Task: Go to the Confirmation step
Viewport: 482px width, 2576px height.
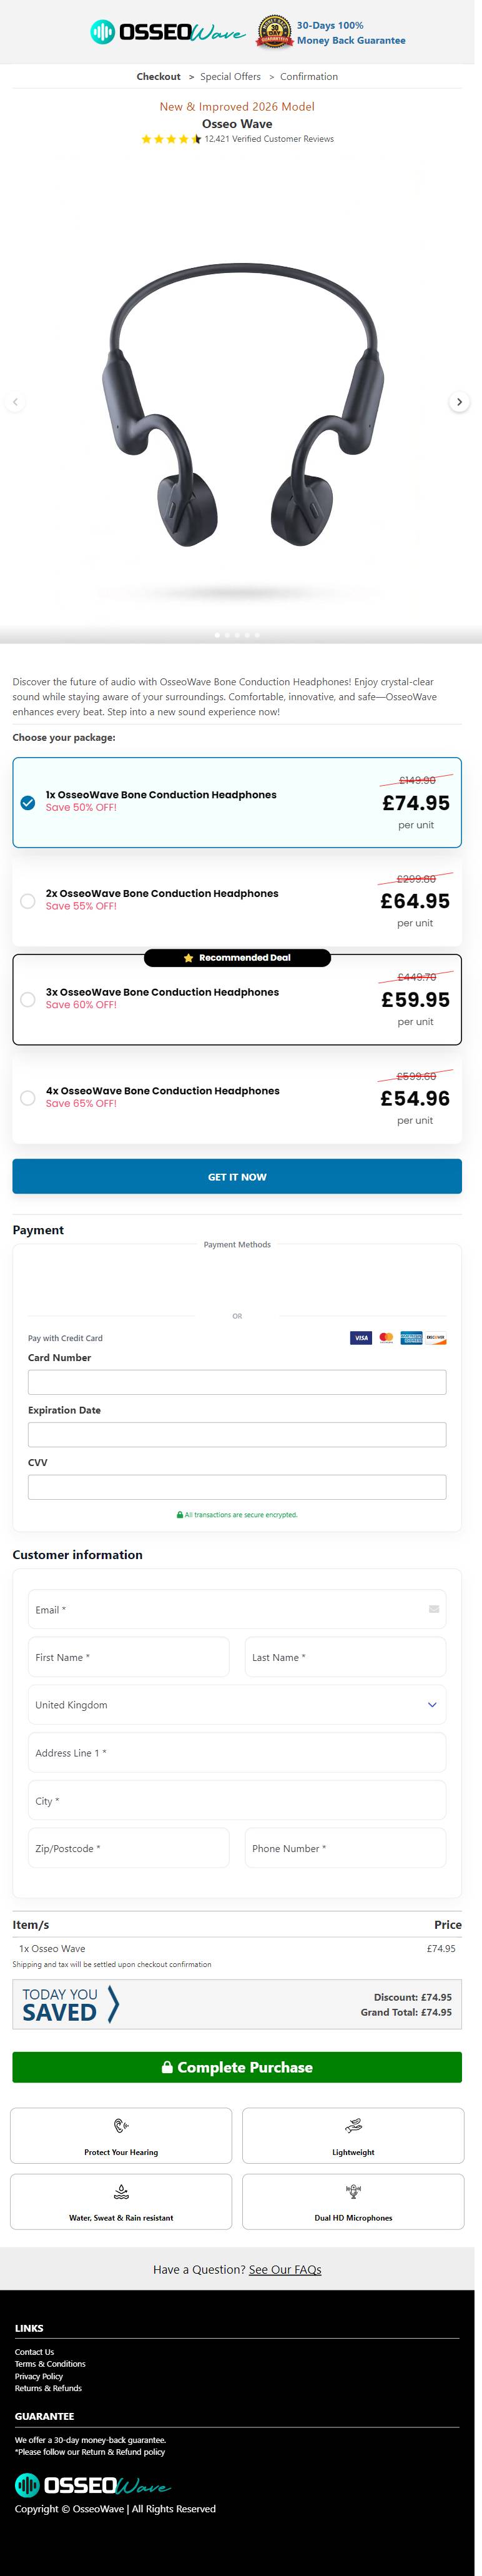Action: pos(309,77)
